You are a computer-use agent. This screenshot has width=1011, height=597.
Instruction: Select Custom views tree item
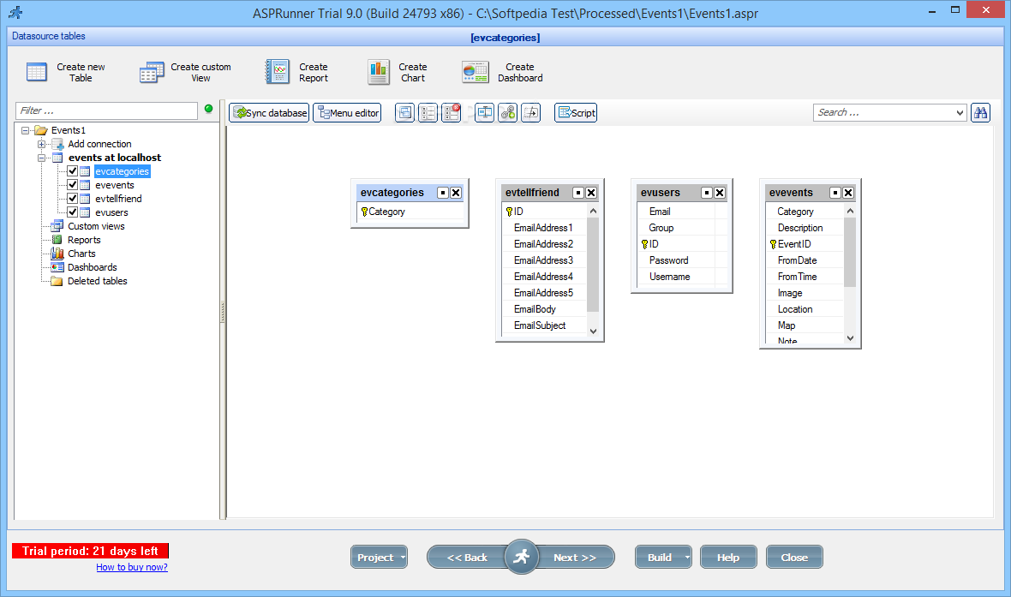96,226
